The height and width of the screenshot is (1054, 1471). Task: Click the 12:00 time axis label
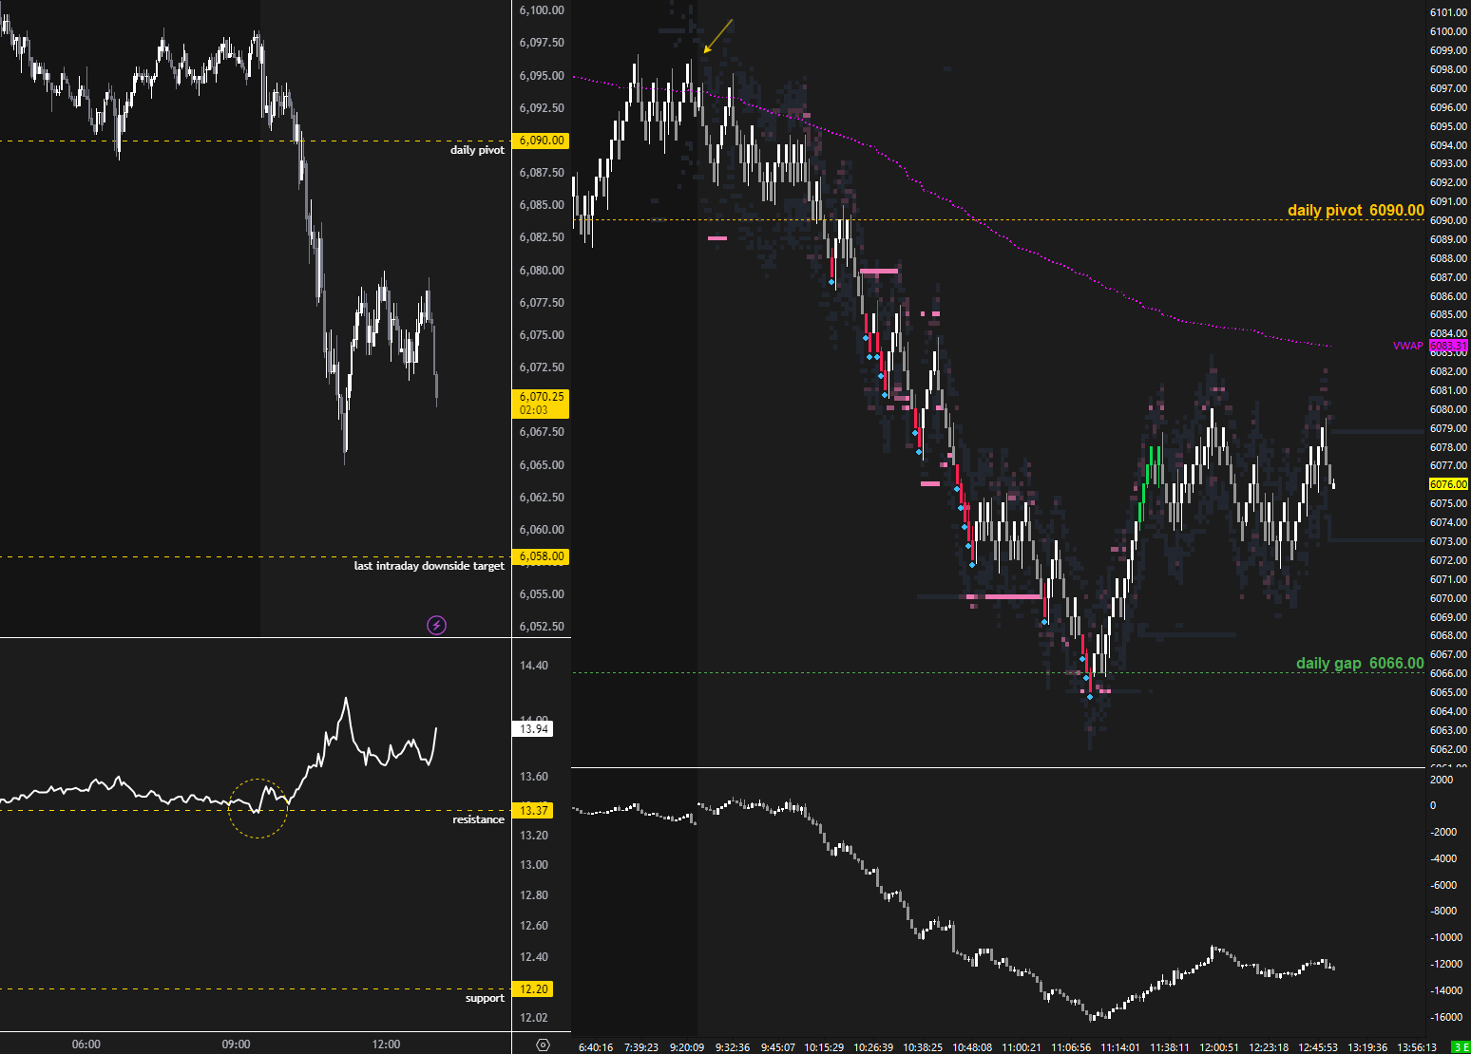point(387,1045)
